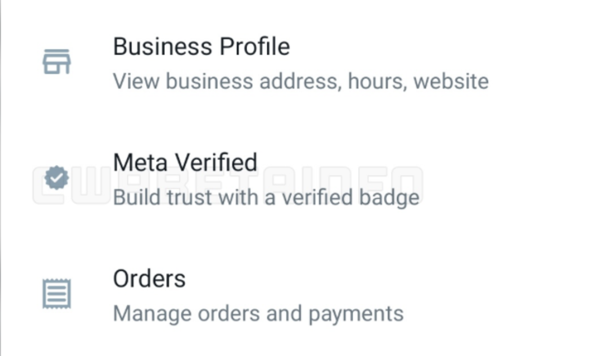Tap 'View business address, hours, website' description
609x356 pixels.
(x=300, y=81)
